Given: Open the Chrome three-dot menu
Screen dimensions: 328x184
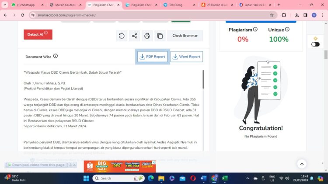Looking at the screenshot, I should point(323,15).
